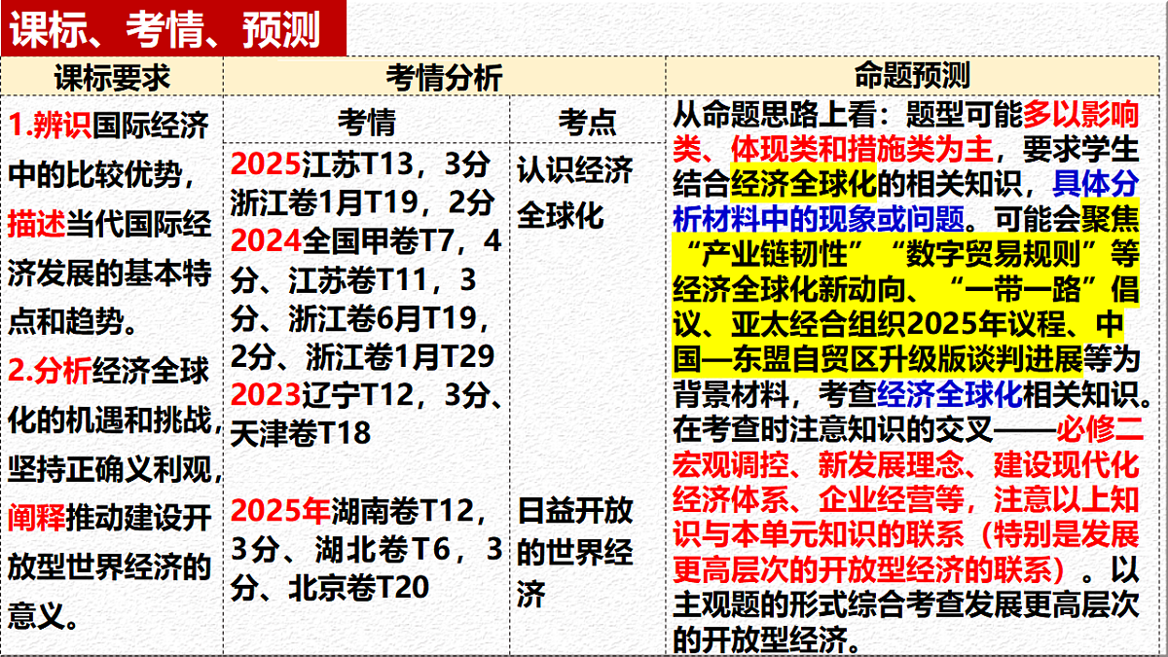Click the highlighted text 国—东盟自贸区升级版谈判进展
This screenshot has width=1168, height=657.
pyautogui.click(x=877, y=359)
